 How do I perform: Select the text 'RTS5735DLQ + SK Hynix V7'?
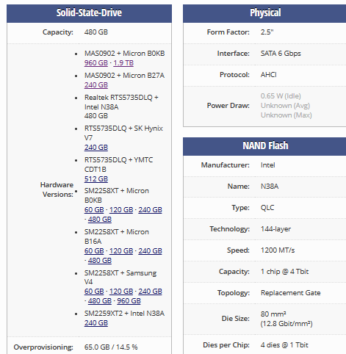123,133
